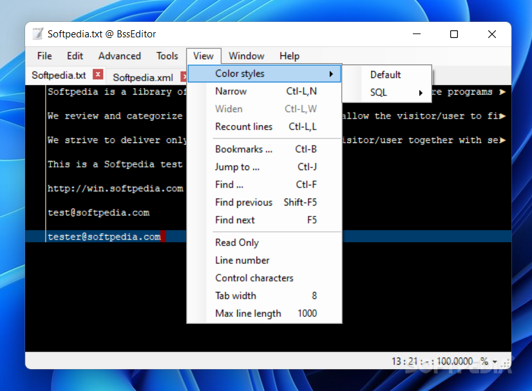
Task: Toggle Control characters display
Action: click(264, 278)
